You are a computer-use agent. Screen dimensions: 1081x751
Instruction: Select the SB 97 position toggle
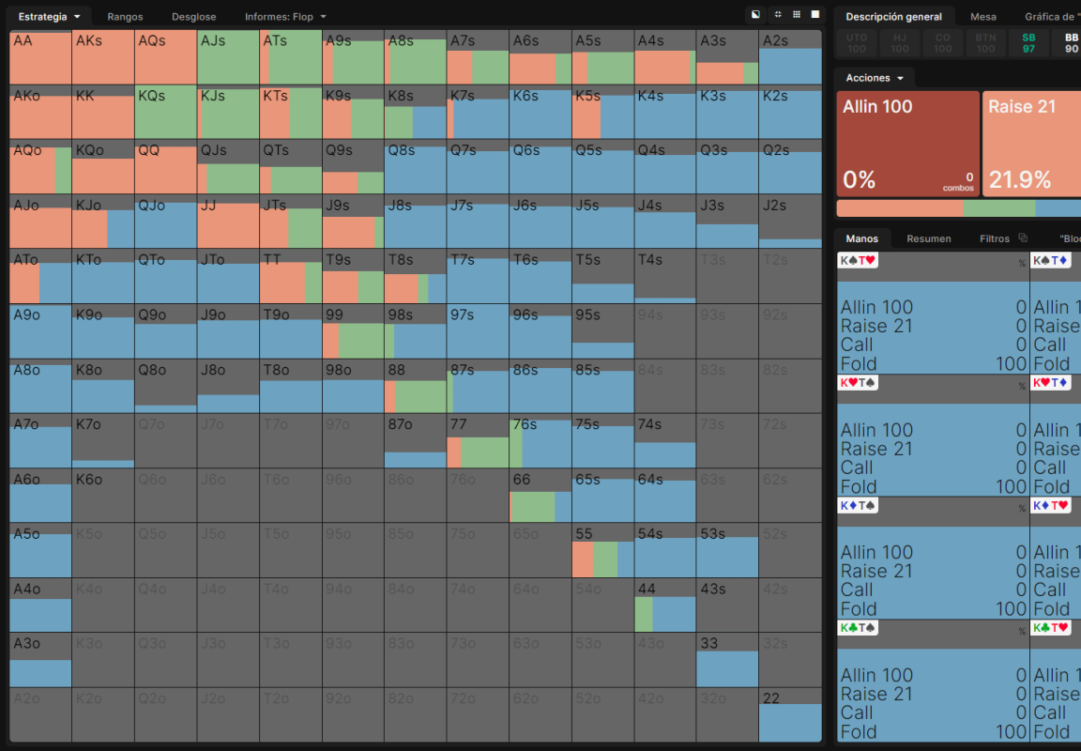pos(1028,43)
